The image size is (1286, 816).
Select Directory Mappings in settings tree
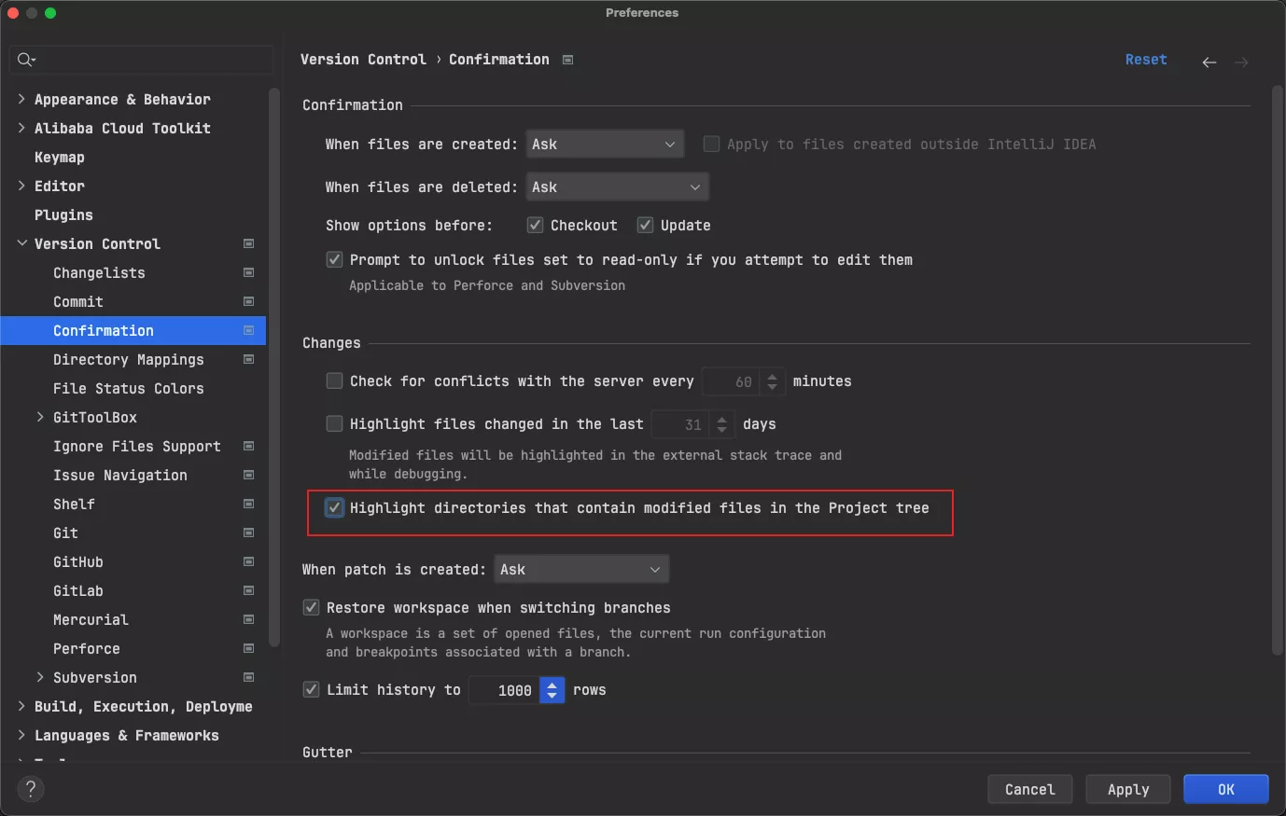128,360
